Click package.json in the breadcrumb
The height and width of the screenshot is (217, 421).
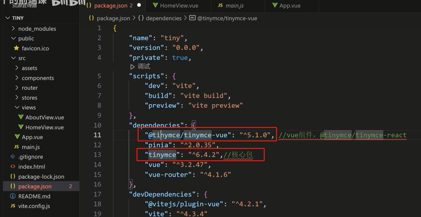(x=113, y=18)
